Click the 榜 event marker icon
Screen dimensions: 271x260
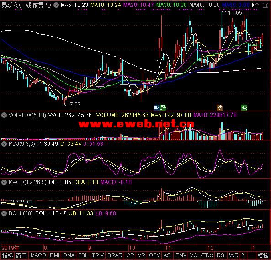coord(220,108)
